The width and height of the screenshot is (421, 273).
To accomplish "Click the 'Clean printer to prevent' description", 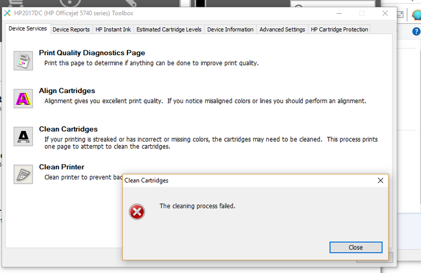I will click(x=84, y=177).
